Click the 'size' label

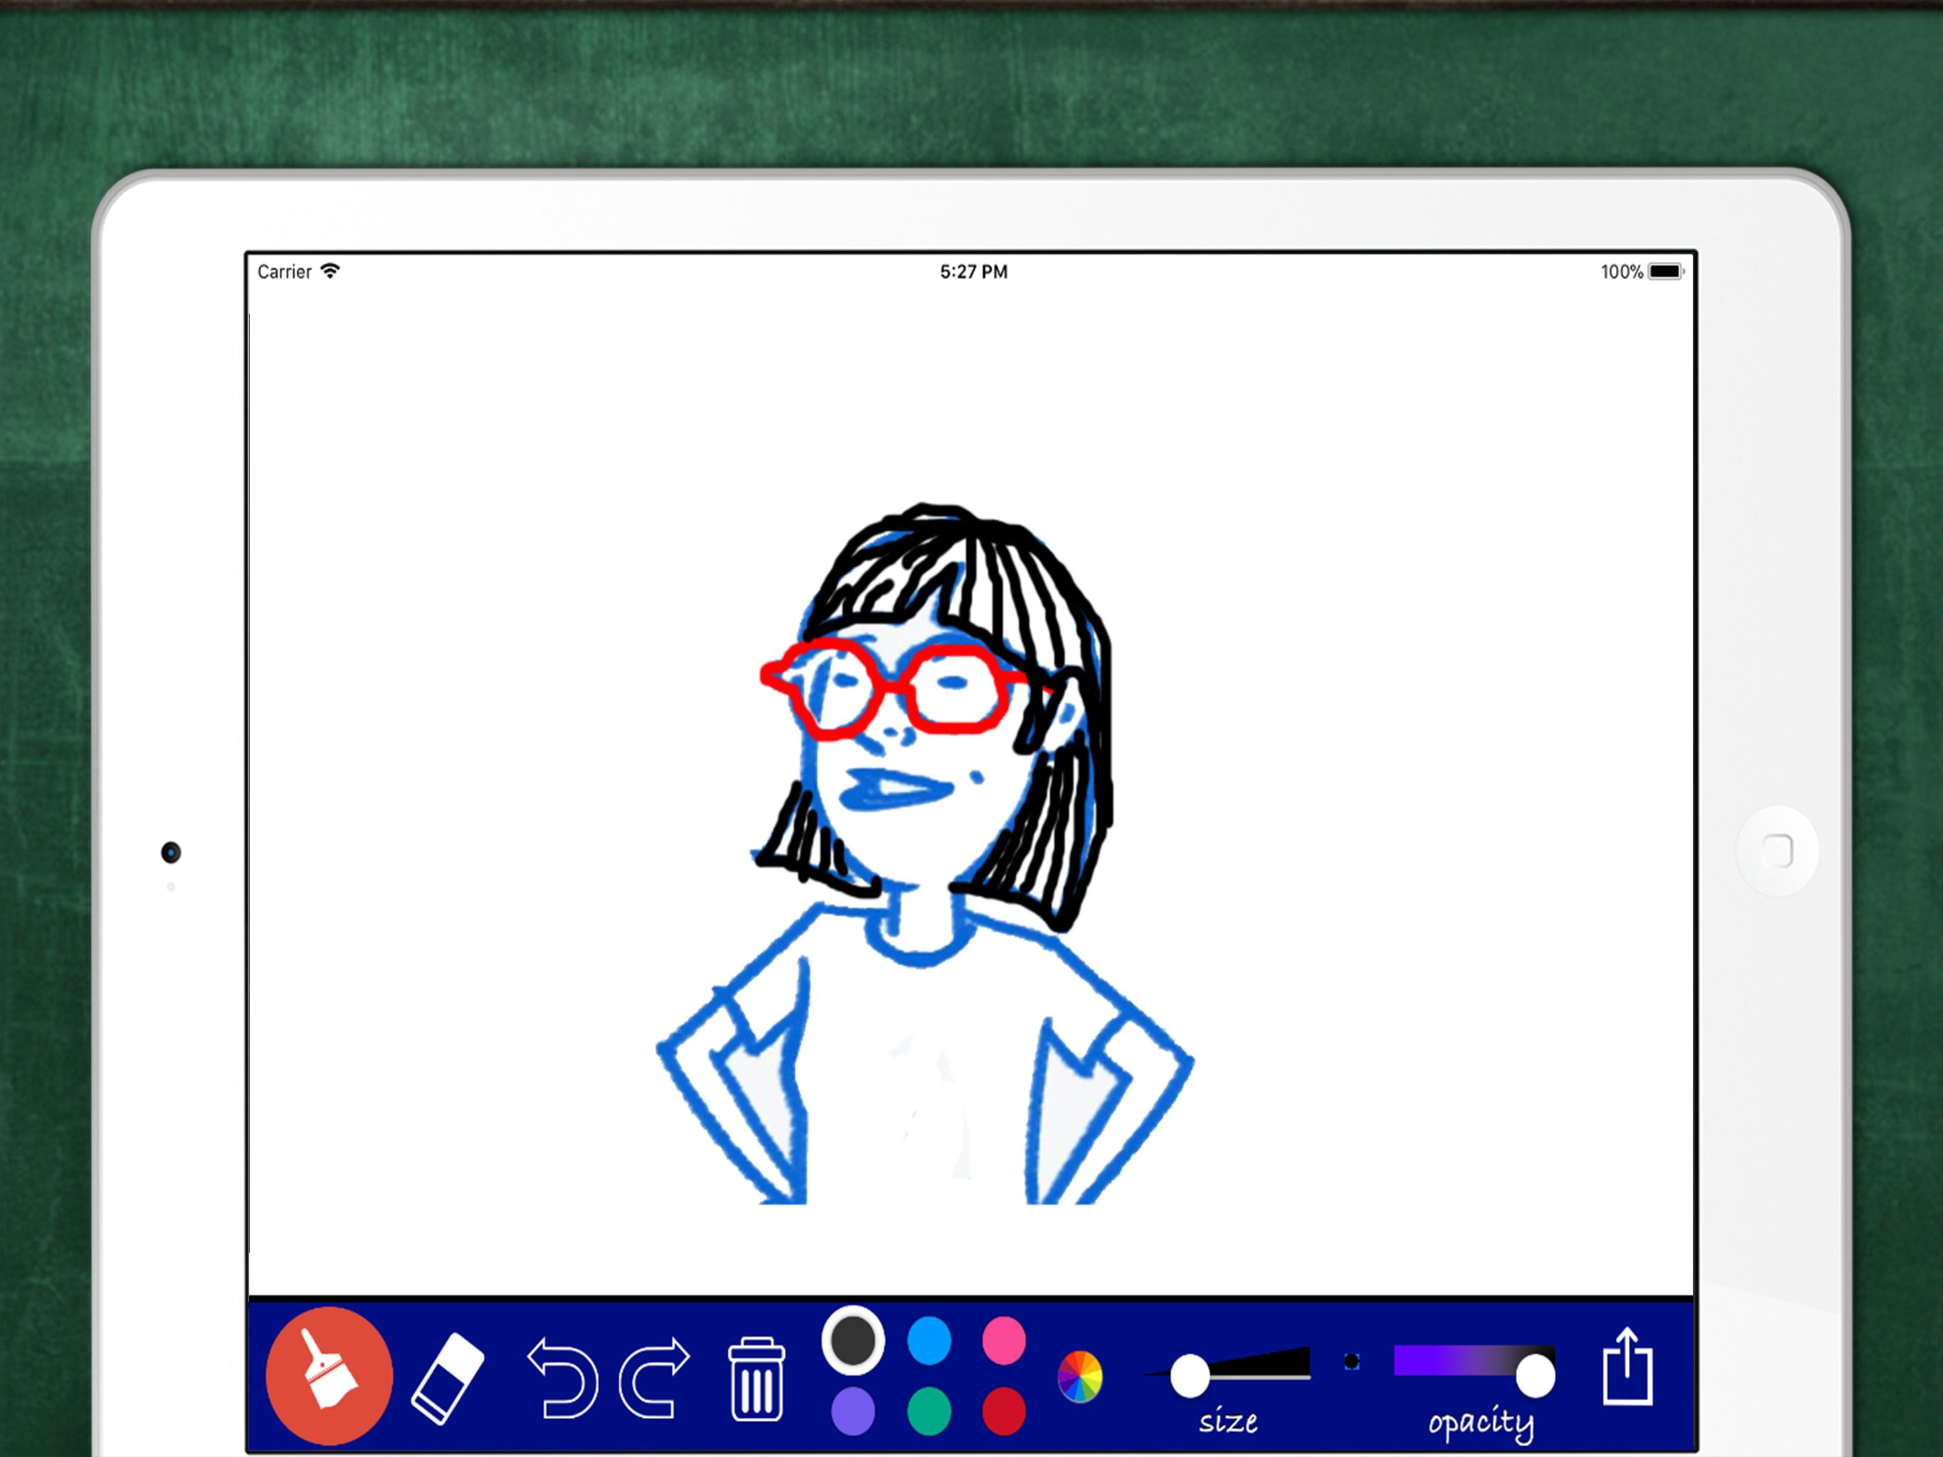click(x=1229, y=1422)
